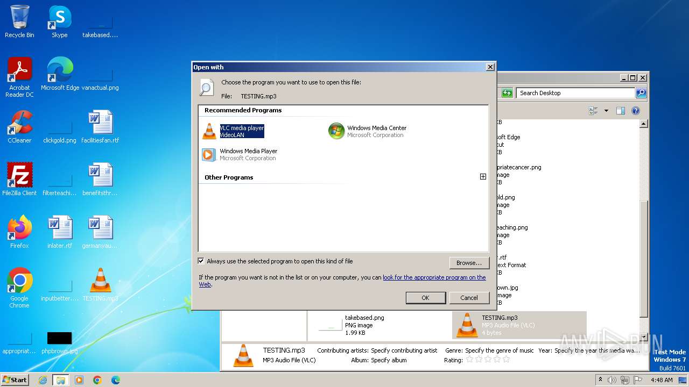The width and height of the screenshot is (689, 387).
Task: Edit Genre field in details pane
Action: (x=500, y=350)
